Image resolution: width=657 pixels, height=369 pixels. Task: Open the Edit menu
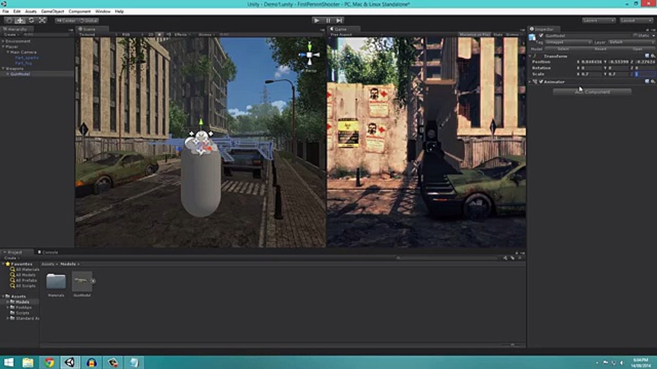click(17, 11)
